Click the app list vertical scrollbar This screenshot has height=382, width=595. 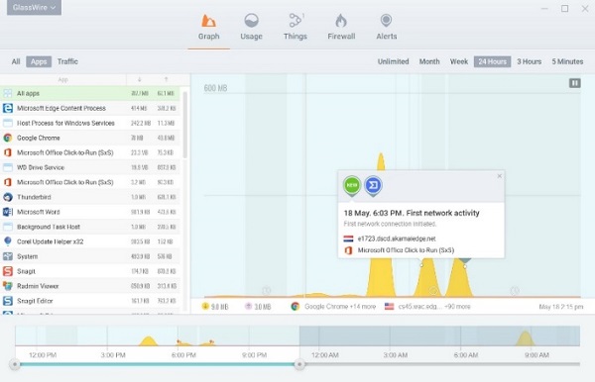185,125
